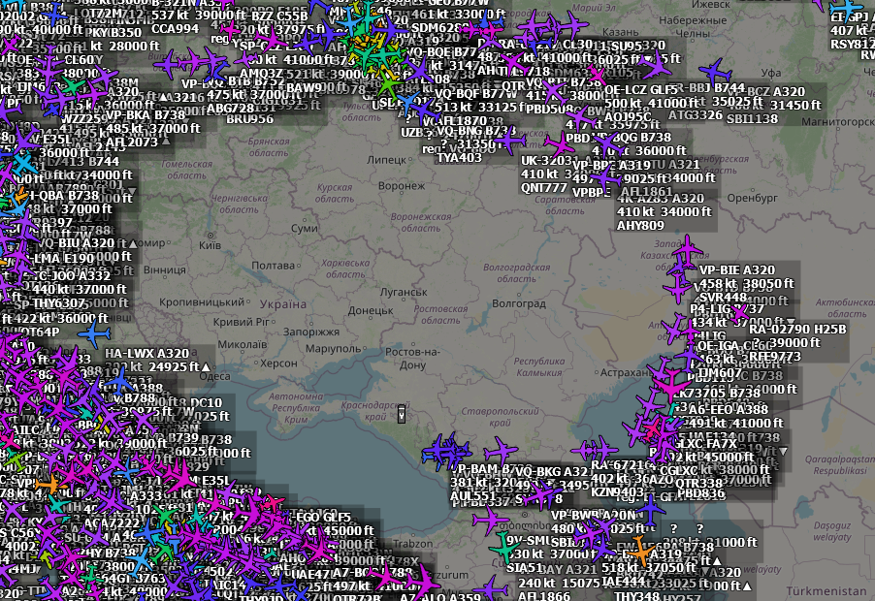Select the RA-02790 H25B label
This screenshot has height=601, width=875.
pos(798,329)
